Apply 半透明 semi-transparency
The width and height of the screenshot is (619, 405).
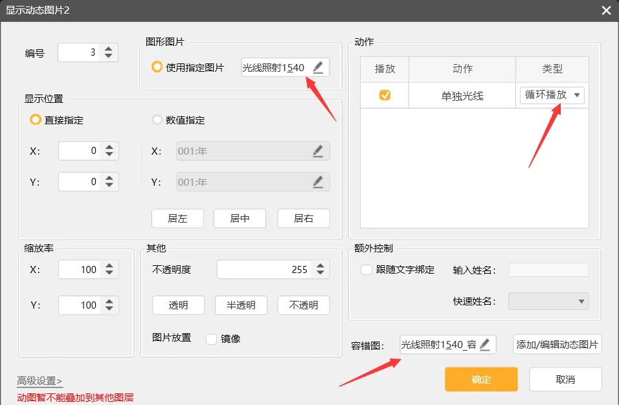point(241,305)
